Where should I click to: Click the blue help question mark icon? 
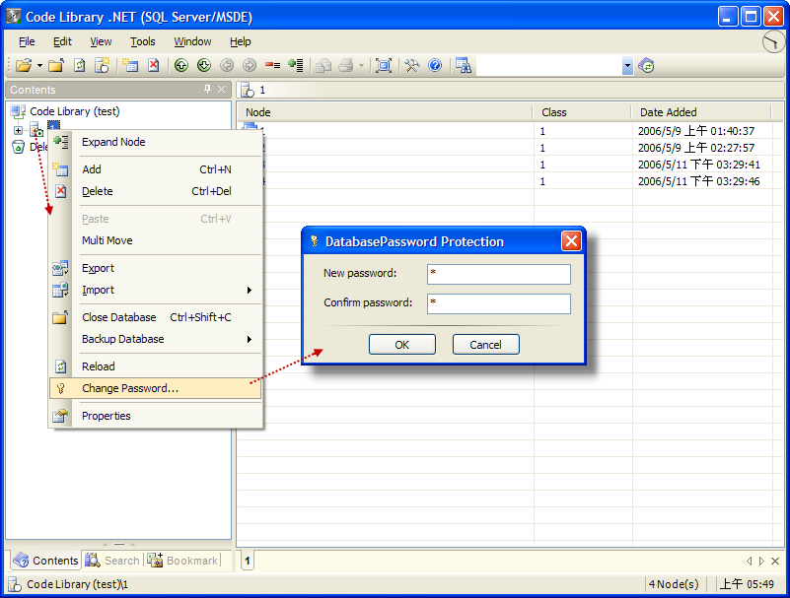pyautogui.click(x=435, y=65)
